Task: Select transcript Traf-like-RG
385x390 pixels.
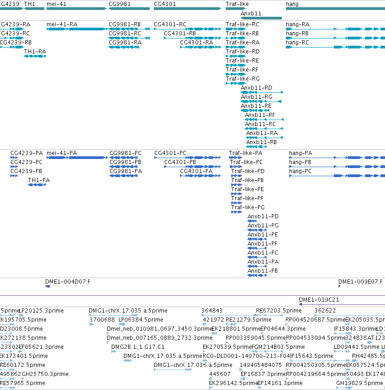Action: click(242, 79)
